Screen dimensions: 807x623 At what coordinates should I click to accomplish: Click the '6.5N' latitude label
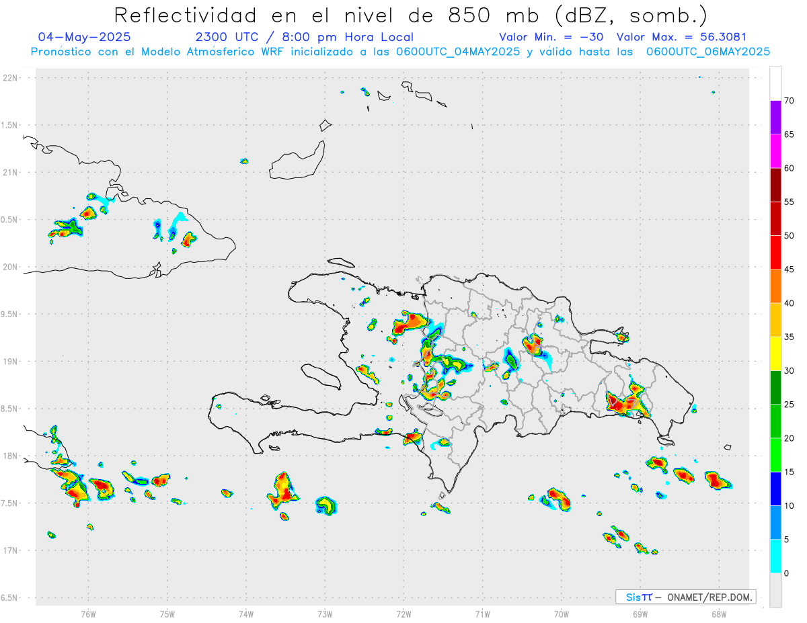[9, 597]
